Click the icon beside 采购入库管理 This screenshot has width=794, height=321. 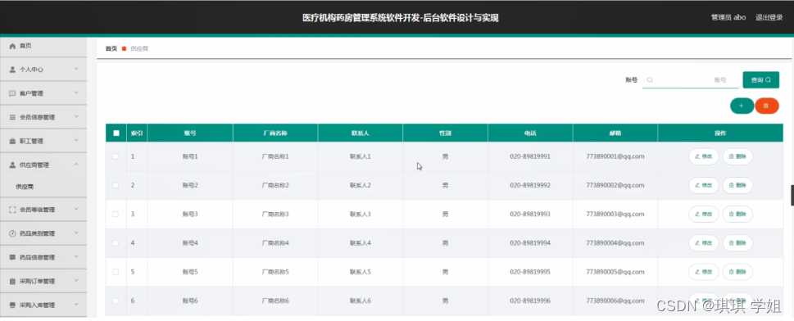click(12, 305)
